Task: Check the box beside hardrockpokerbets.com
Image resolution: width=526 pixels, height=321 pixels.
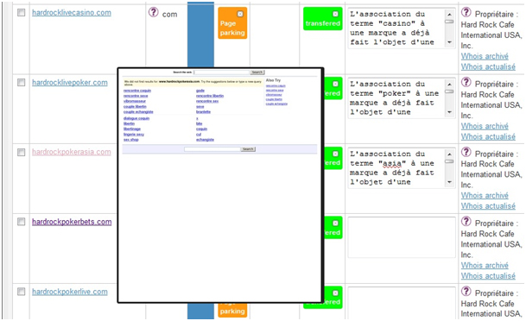Action: point(21,222)
